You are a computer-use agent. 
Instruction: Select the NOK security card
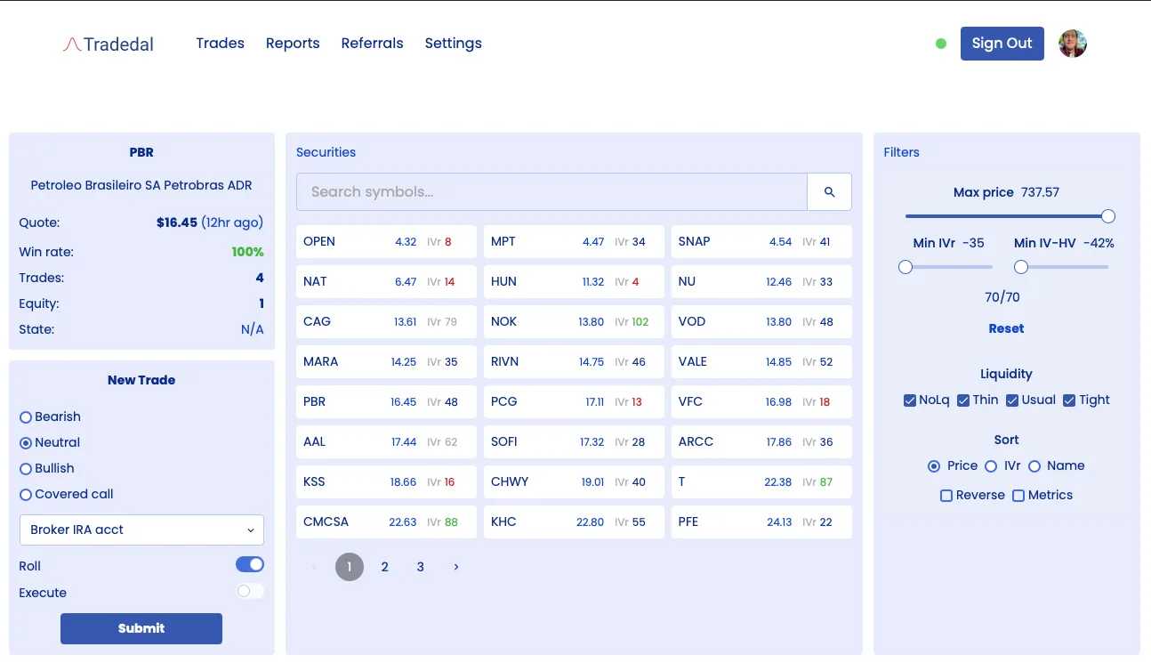[x=574, y=321]
